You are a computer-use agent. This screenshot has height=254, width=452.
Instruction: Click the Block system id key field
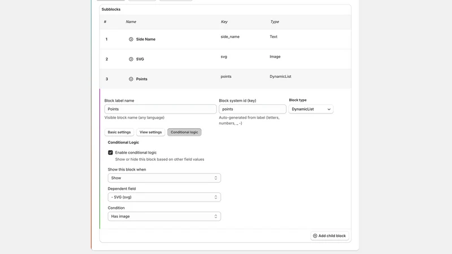click(252, 109)
